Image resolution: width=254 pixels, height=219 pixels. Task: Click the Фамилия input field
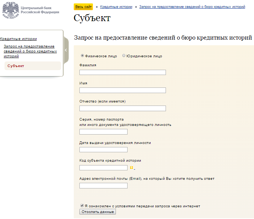[123, 72]
